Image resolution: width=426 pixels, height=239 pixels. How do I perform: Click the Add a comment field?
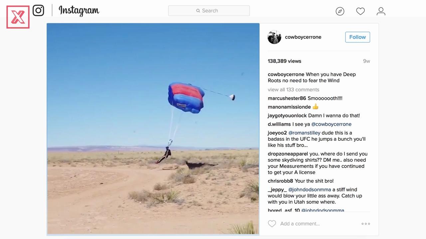300,224
